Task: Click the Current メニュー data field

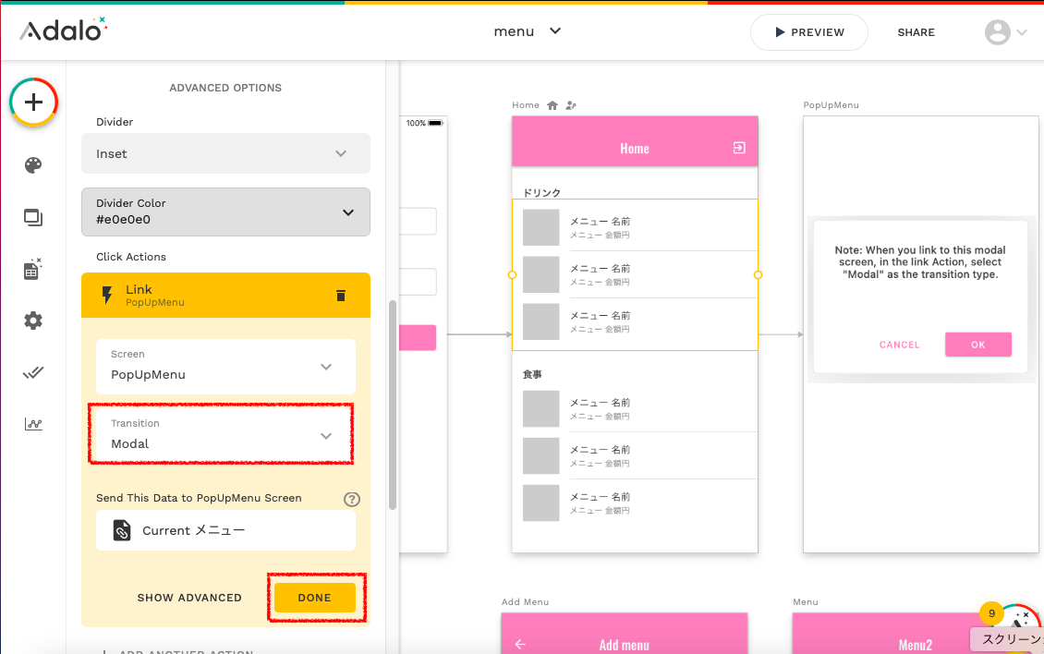Action: click(225, 530)
